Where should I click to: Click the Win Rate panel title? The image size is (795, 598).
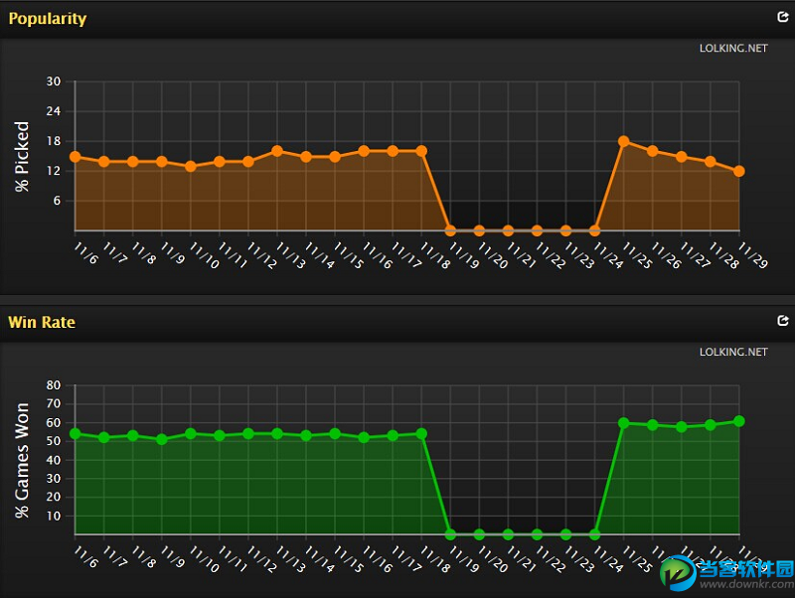pos(42,322)
